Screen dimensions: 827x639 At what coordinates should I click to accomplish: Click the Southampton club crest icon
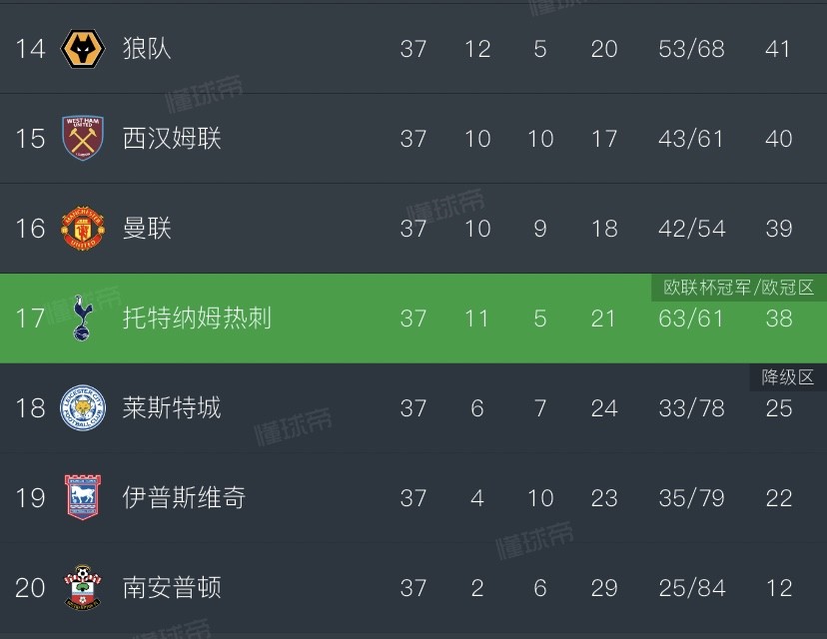pos(83,587)
